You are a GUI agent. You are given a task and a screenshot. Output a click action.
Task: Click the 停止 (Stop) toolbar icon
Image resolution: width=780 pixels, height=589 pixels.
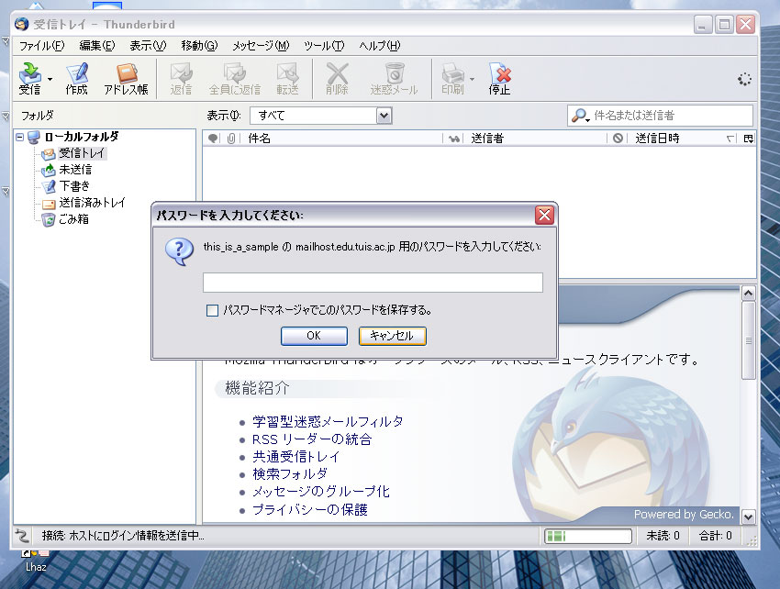tap(499, 78)
